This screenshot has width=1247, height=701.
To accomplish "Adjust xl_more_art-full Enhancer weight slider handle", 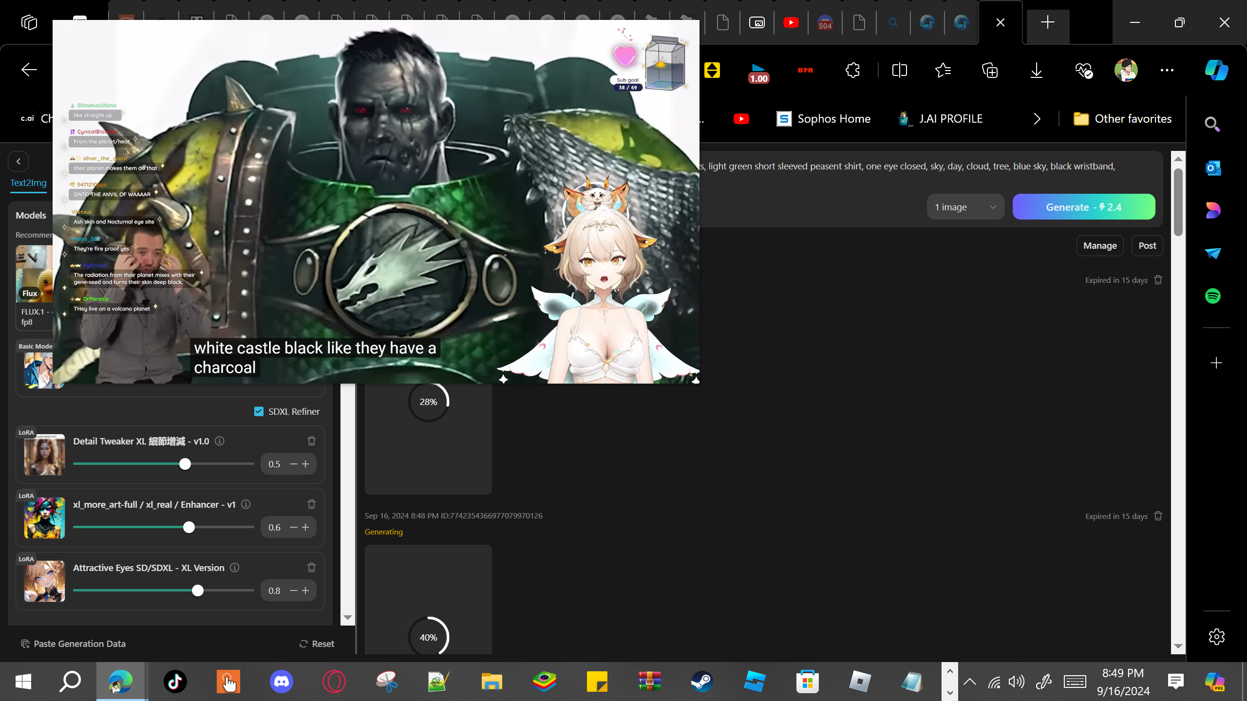I will click(x=189, y=527).
